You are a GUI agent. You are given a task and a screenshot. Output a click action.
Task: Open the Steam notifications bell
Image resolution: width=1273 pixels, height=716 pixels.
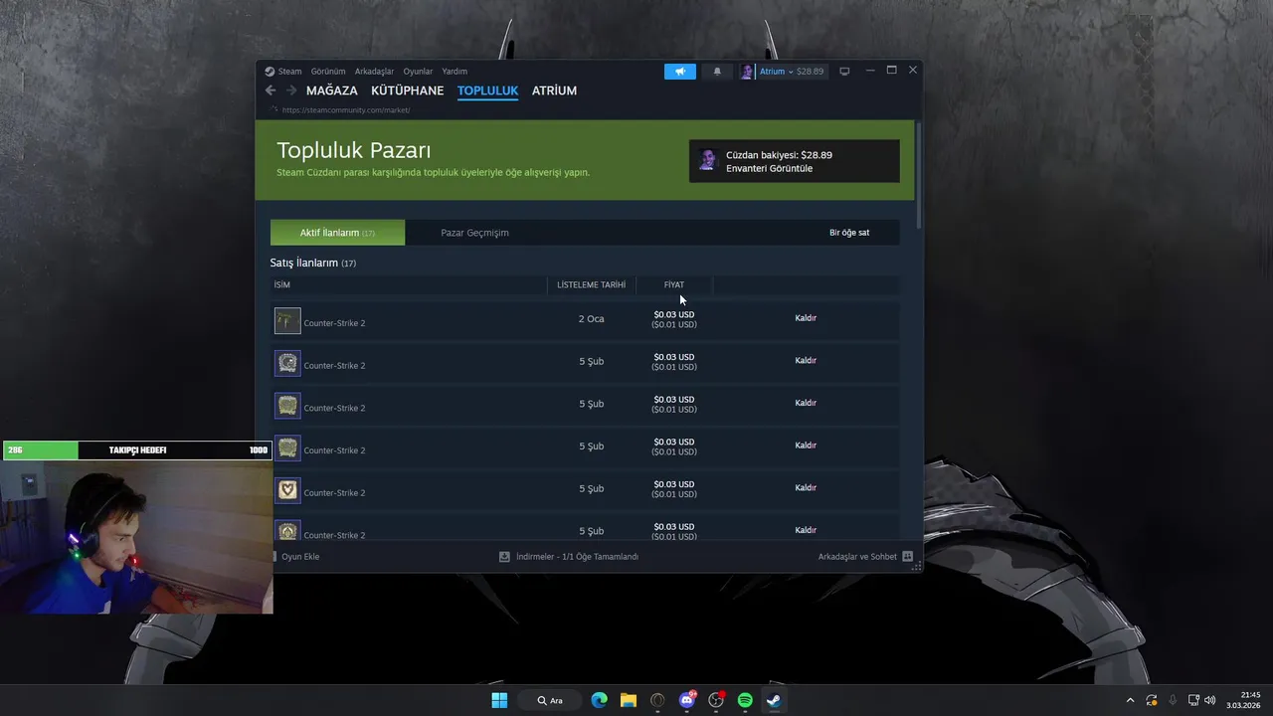(717, 72)
